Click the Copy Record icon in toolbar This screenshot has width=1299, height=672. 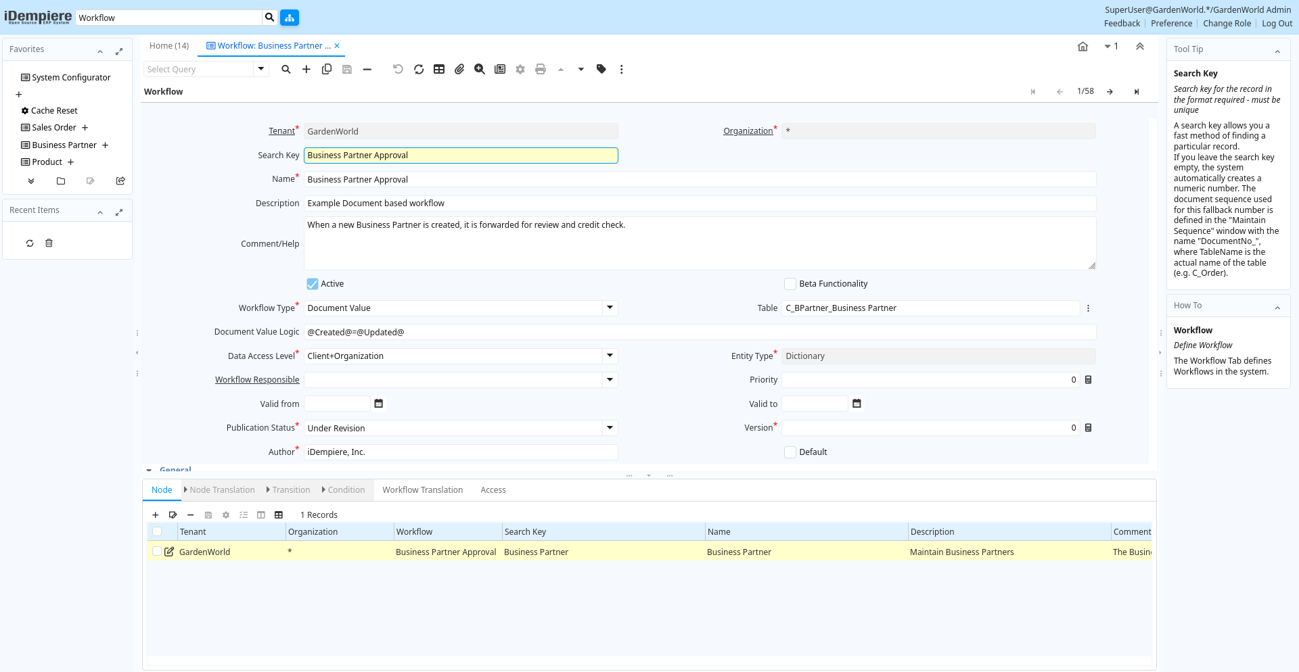327,69
